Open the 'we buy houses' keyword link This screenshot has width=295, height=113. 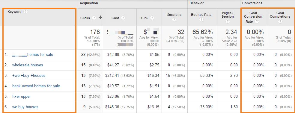tap(25, 107)
